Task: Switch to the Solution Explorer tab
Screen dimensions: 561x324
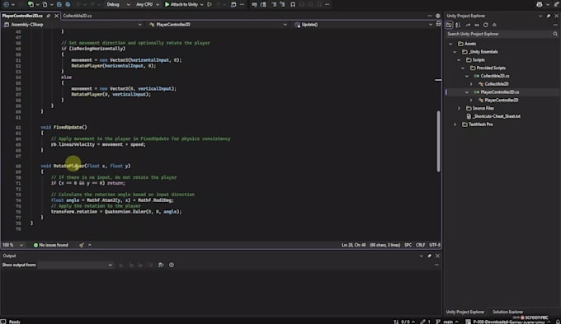Action: 507,312
